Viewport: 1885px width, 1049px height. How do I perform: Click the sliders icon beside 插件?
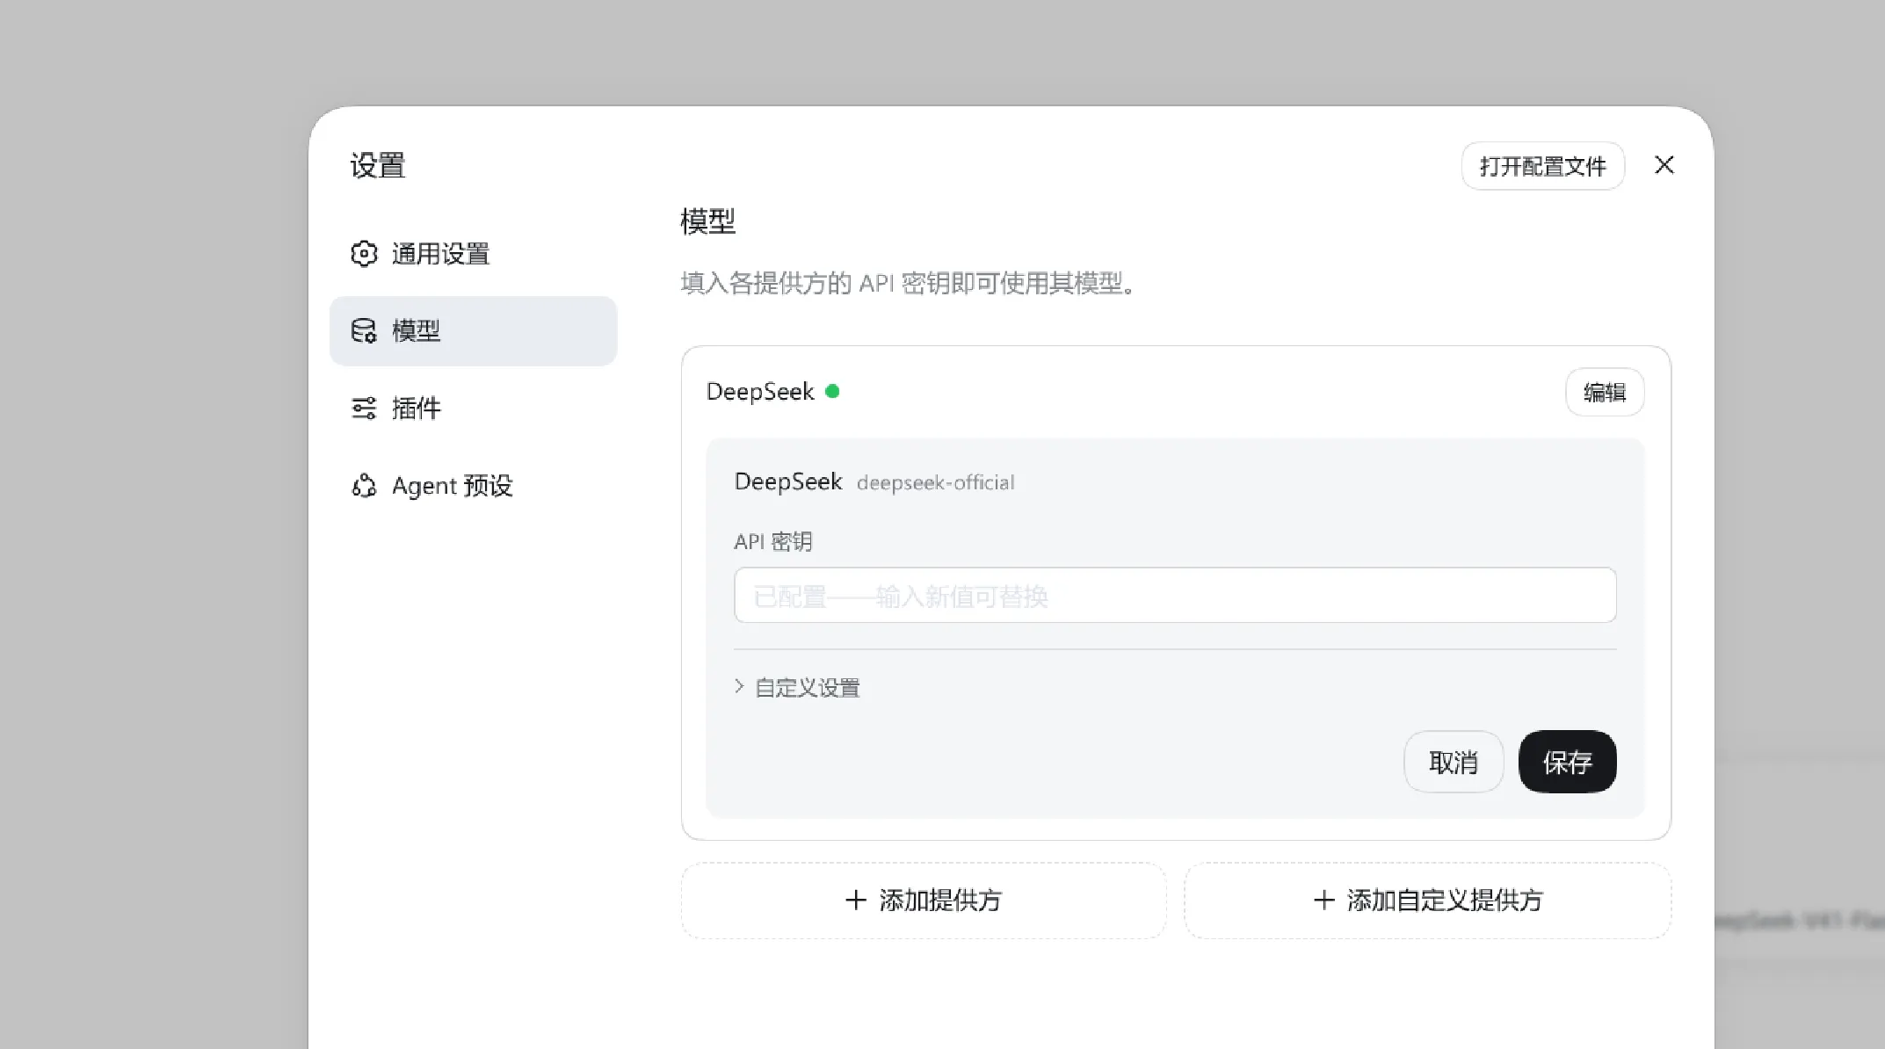(364, 409)
